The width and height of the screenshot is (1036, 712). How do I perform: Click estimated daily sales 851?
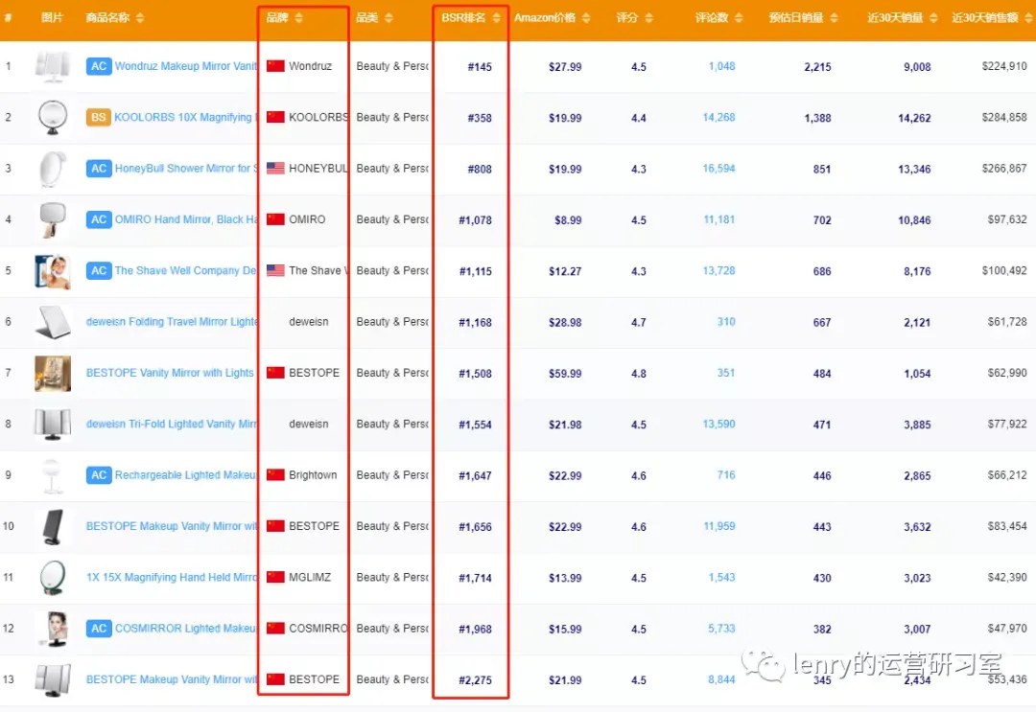(822, 169)
